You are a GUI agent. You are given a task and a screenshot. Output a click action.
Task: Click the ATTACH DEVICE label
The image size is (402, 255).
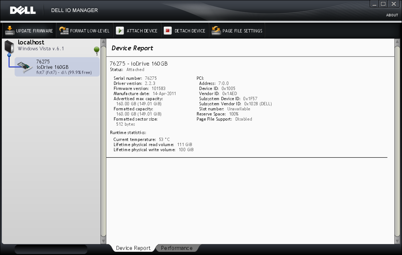pos(142,31)
